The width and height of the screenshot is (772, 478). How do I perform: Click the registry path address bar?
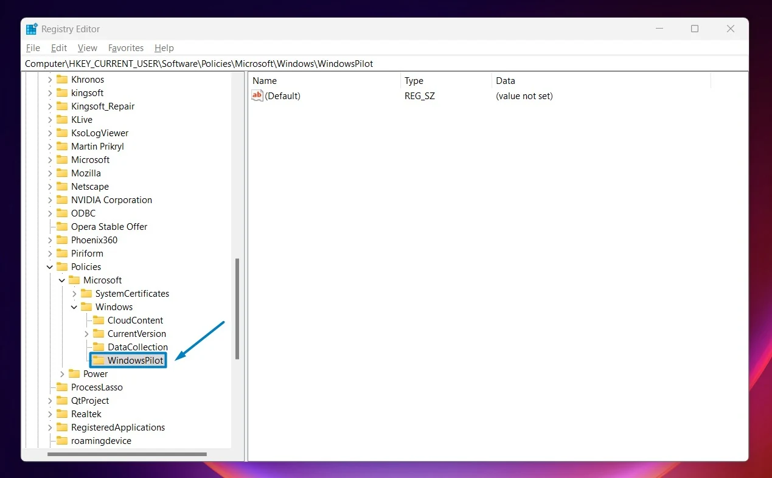coord(384,63)
